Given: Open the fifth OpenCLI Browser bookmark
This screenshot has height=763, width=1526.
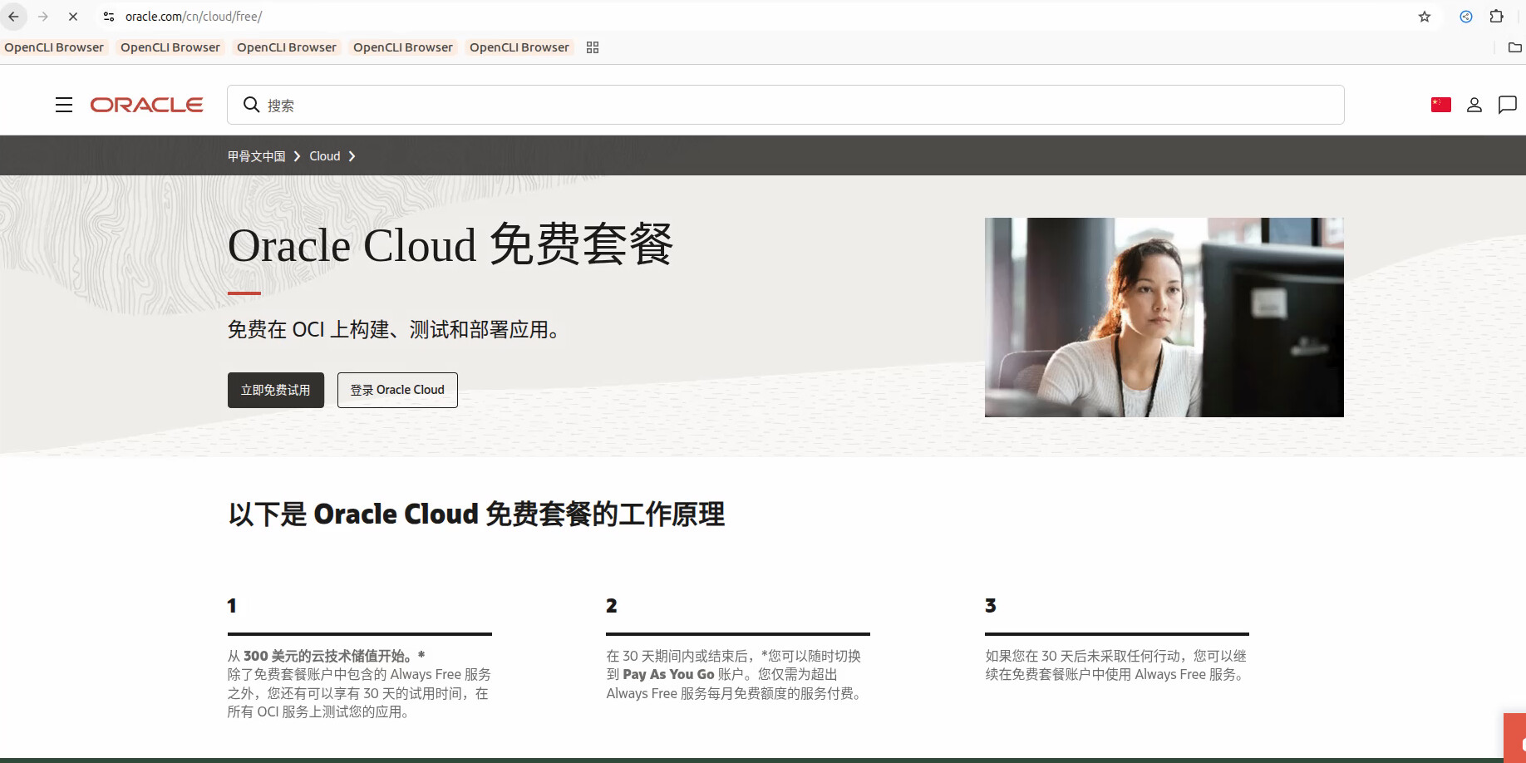Looking at the screenshot, I should 519,47.
